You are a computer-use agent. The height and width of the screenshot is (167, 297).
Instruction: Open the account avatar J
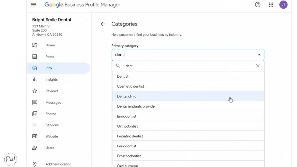(283, 5)
